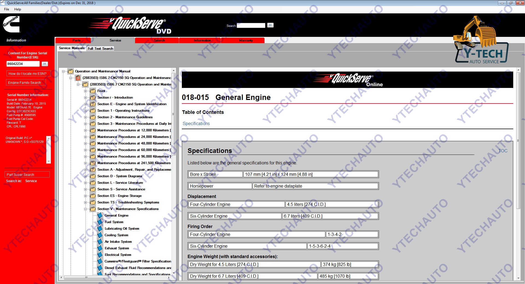525x284 pixels.
Task: Click Section 1 Operating Instructions folder icon
Action: (93, 111)
